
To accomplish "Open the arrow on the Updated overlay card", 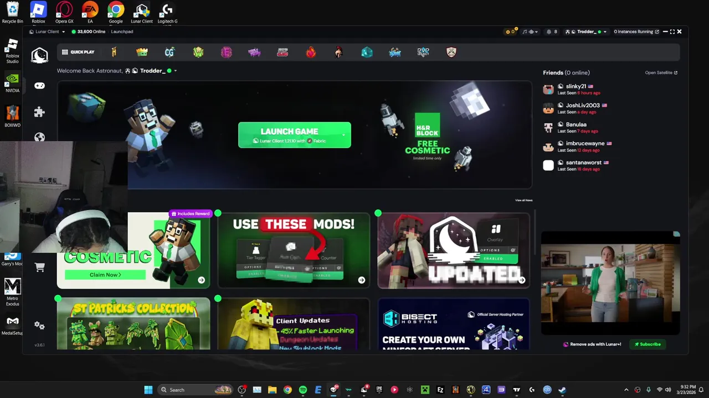I will (x=522, y=280).
